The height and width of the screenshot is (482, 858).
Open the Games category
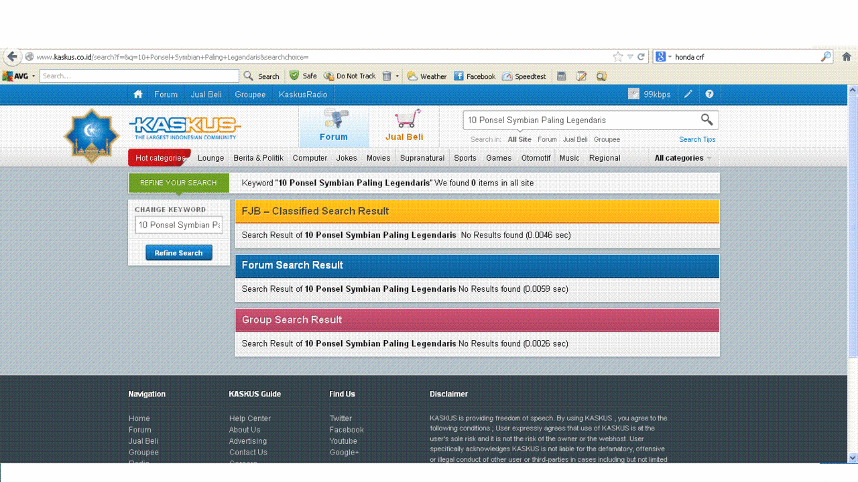point(499,158)
